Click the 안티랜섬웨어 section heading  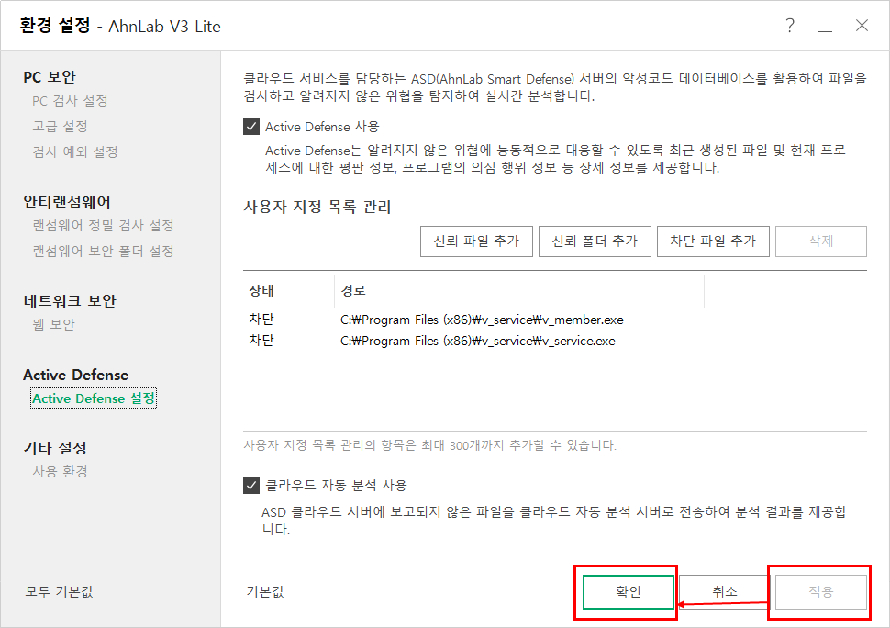67,202
